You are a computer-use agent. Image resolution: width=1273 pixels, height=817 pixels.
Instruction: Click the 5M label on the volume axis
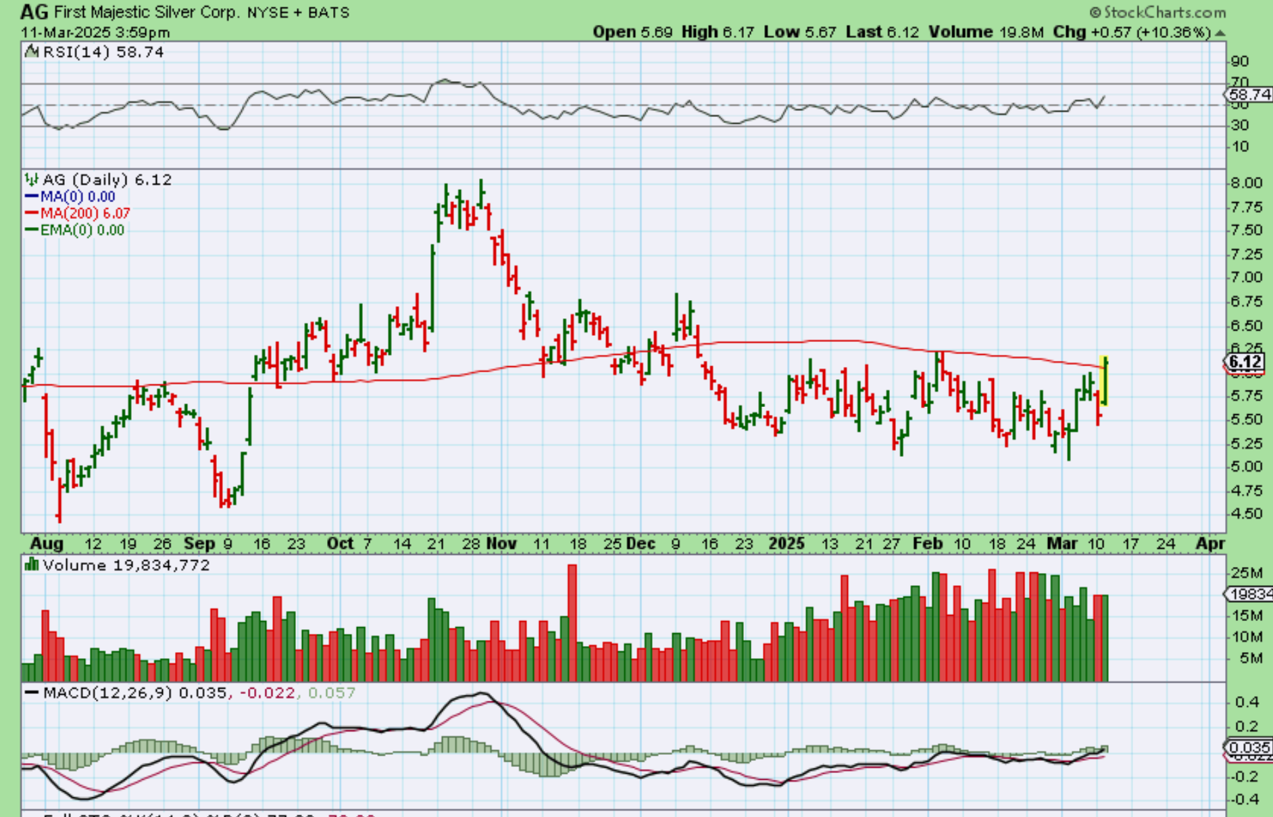pos(1251,658)
